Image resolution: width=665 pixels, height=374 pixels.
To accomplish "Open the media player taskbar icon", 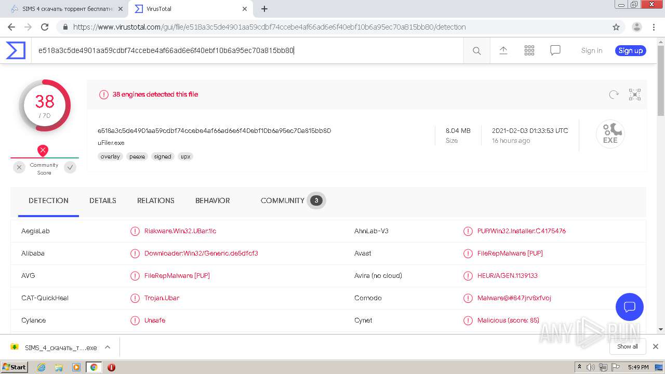I will click(76, 367).
